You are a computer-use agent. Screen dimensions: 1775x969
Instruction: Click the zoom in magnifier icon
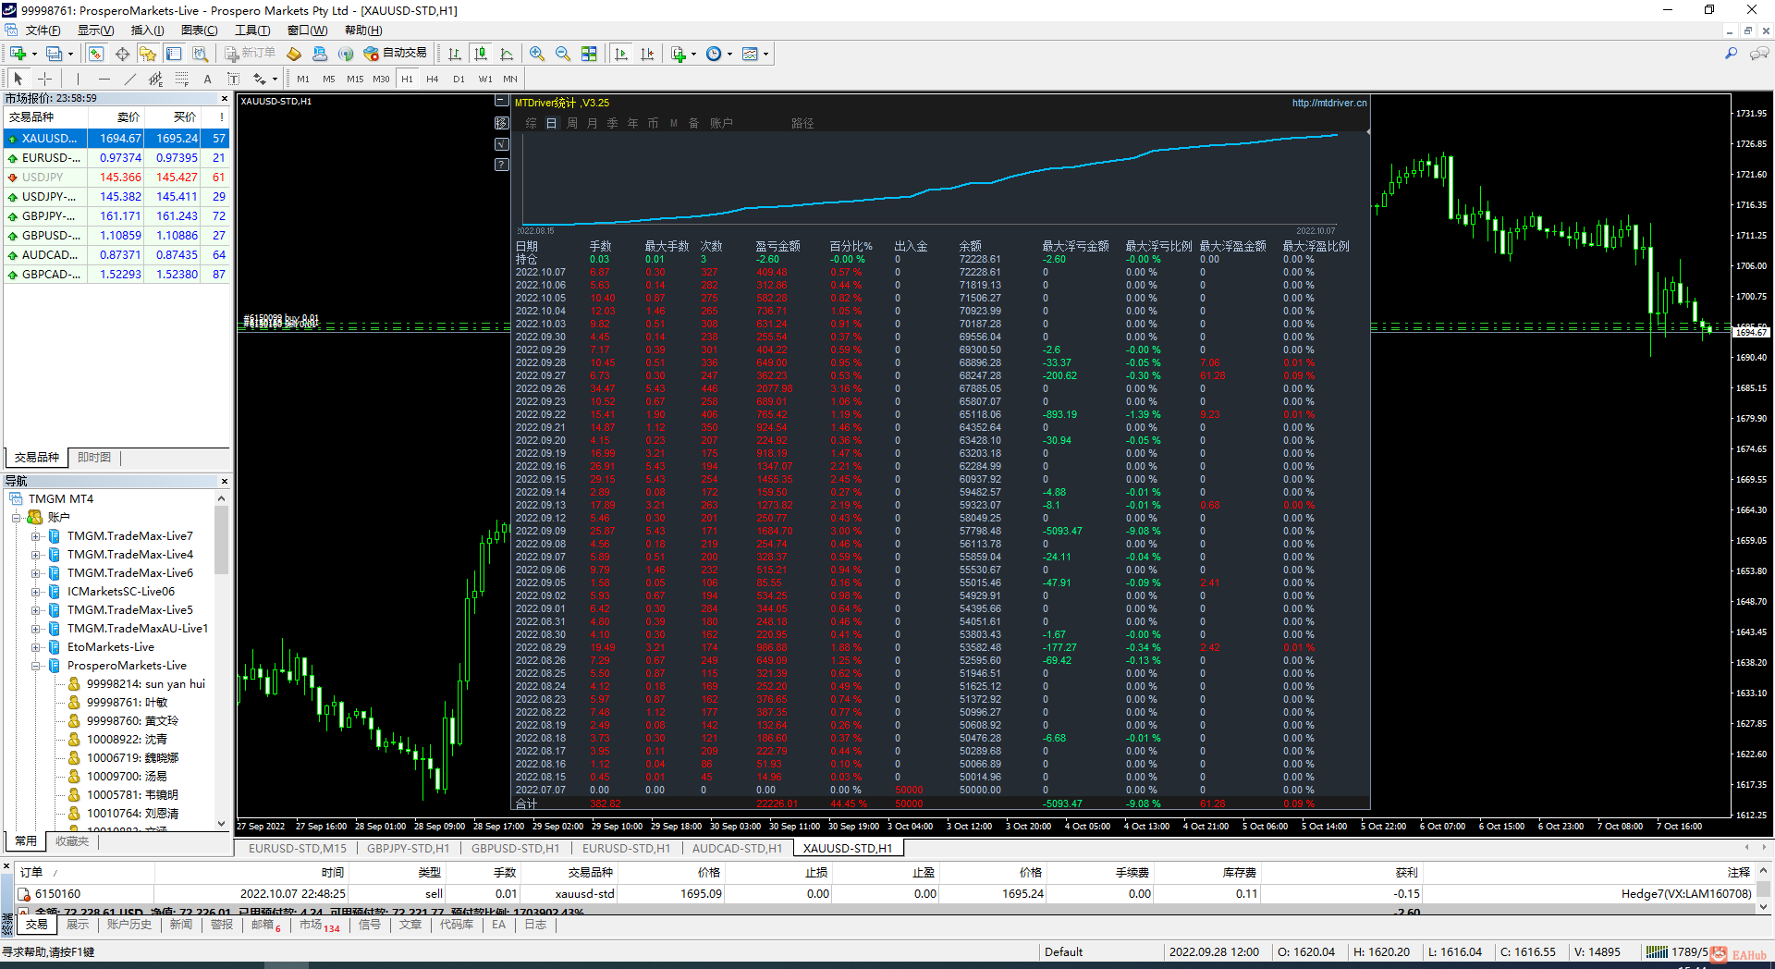click(537, 54)
